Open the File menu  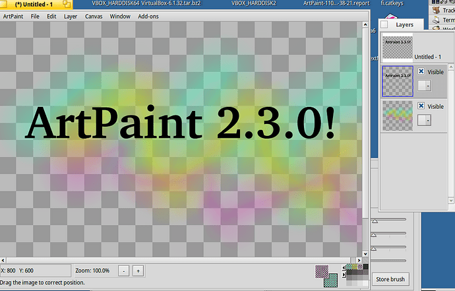click(x=35, y=16)
